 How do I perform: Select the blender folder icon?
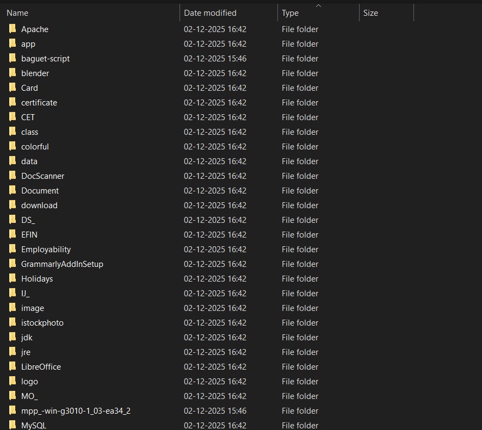pyautogui.click(x=13, y=73)
